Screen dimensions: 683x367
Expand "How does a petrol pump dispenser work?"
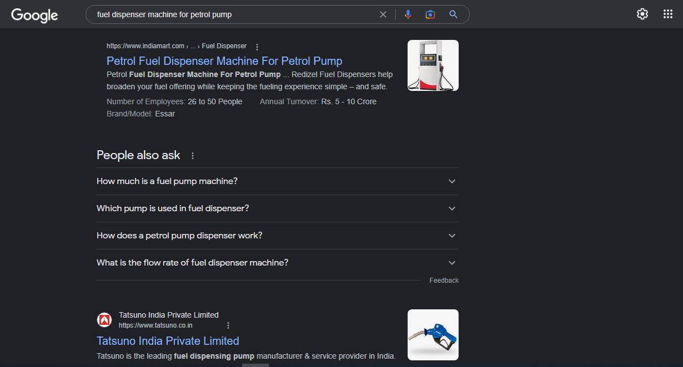coord(277,236)
